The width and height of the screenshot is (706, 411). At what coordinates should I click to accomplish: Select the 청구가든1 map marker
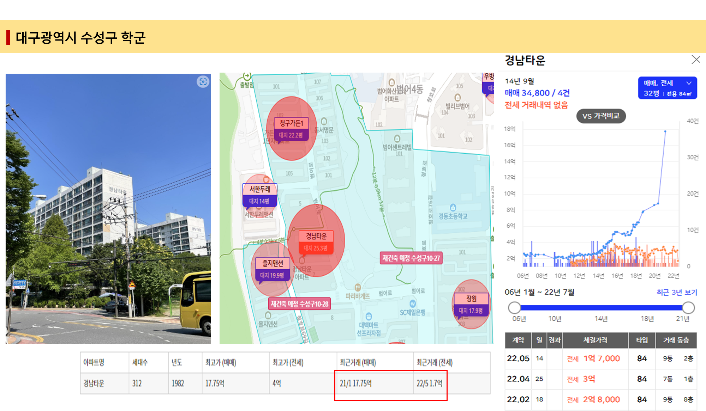click(292, 129)
